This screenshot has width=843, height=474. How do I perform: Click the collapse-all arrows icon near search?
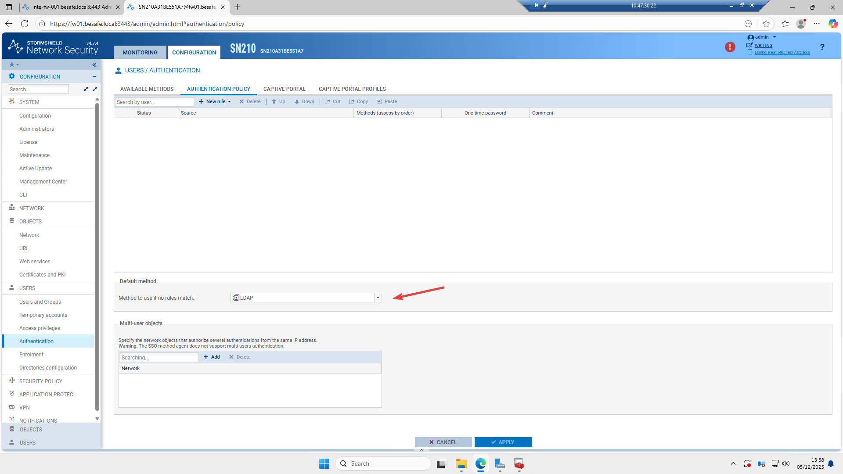[86, 89]
